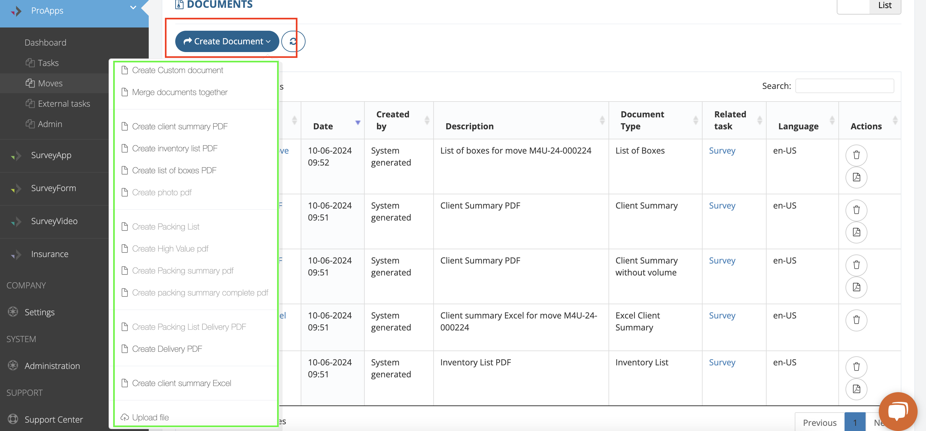Click the Administration gear icon in sidebar
The height and width of the screenshot is (431, 926).
[x=13, y=365]
